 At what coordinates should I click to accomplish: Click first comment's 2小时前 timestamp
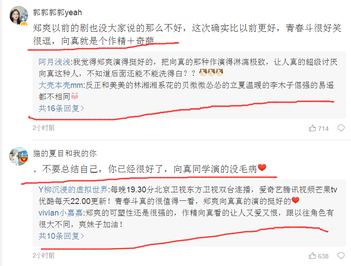click(x=43, y=128)
